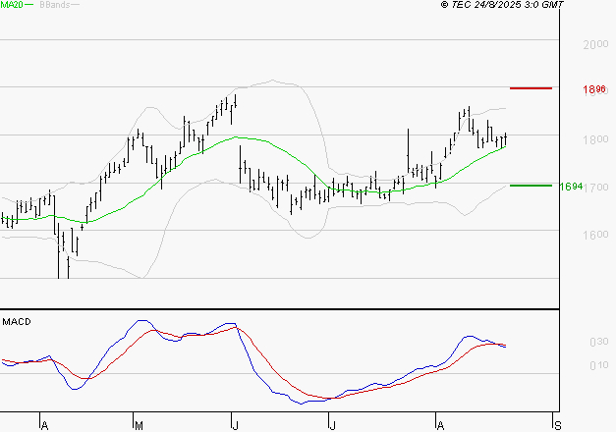This screenshot has width=616, height=432.
Task: Click the second J month marker
Action: click(x=332, y=426)
